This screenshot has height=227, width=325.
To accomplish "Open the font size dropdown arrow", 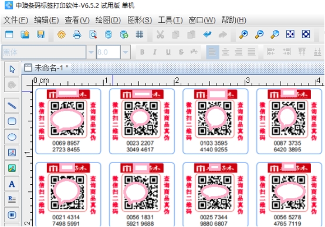I will [x=126, y=52].
